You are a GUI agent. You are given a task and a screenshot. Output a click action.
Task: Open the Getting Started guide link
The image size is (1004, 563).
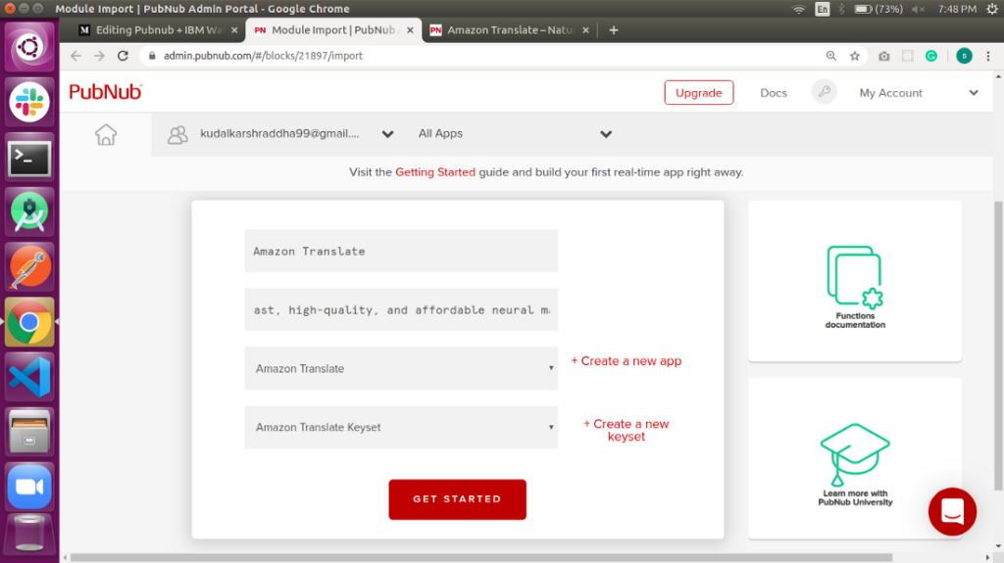435,172
